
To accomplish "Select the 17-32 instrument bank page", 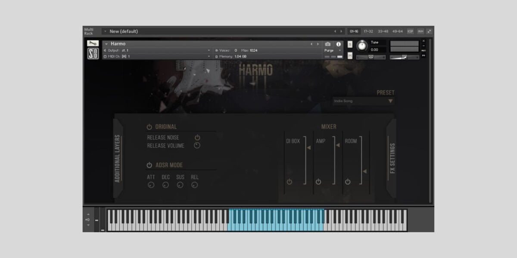I will click(368, 31).
